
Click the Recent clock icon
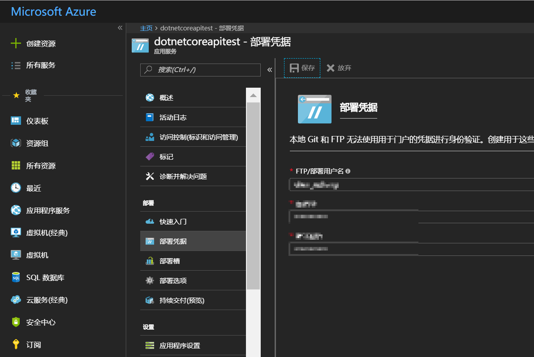pyautogui.click(x=16, y=188)
